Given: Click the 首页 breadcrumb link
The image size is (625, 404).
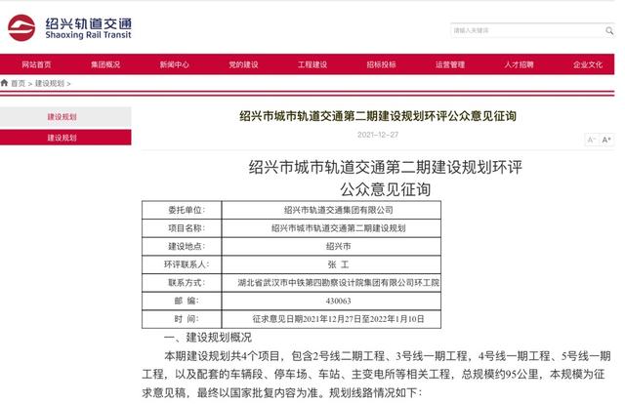Looking at the screenshot, I should pos(18,83).
